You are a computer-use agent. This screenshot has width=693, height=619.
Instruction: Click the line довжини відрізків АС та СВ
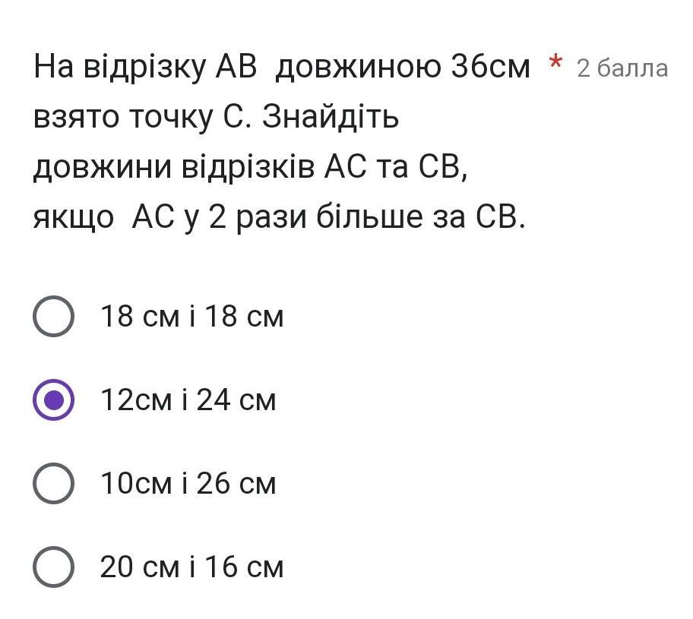click(x=250, y=167)
